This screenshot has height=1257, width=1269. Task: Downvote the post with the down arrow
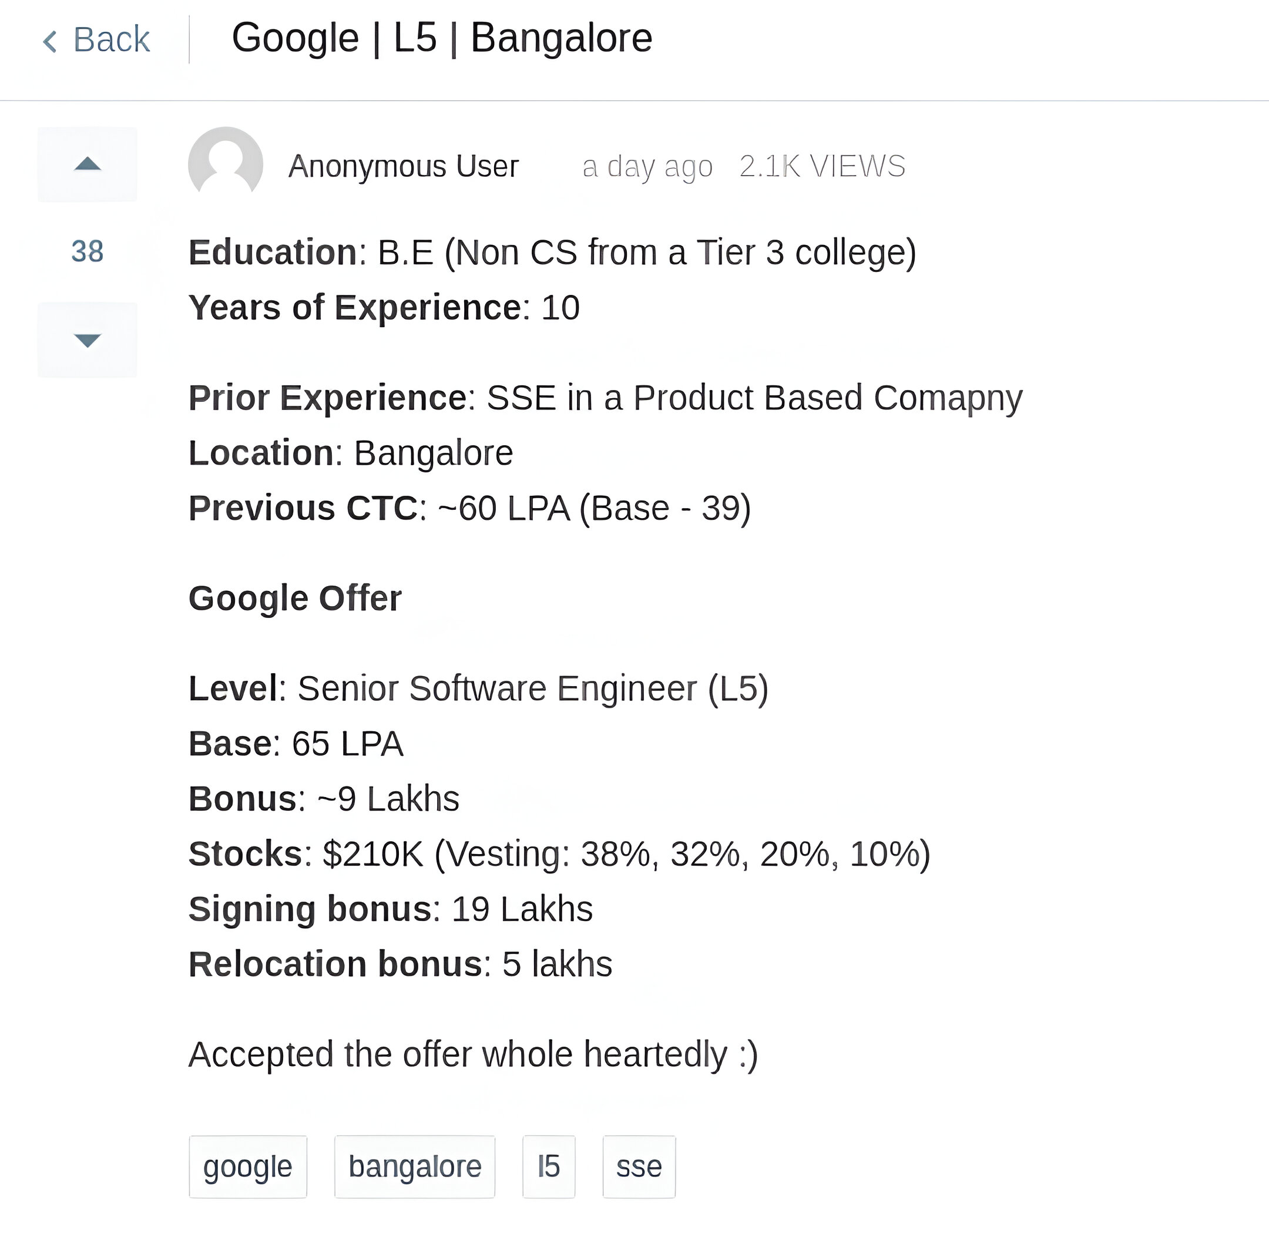click(88, 340)
